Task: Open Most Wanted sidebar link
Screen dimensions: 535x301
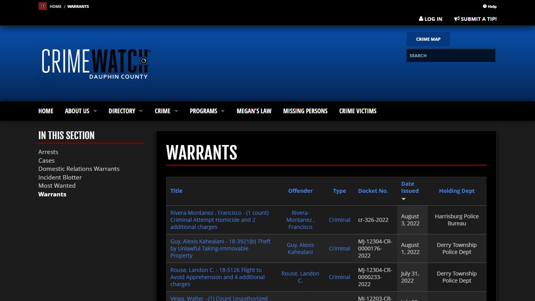Action: point(57,185)
